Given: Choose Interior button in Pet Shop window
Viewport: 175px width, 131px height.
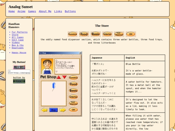Looking at the screenshot, I should coord(74,97).
